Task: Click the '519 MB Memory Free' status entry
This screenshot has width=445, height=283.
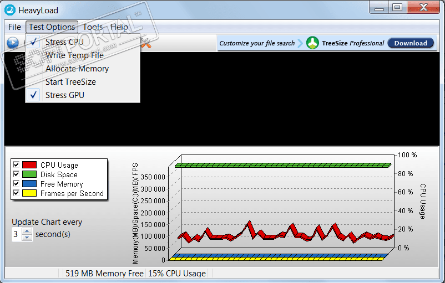Action: tap(104, 274)
